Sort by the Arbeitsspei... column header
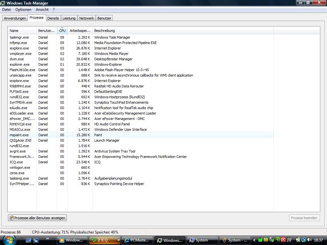 click(80, 31)
